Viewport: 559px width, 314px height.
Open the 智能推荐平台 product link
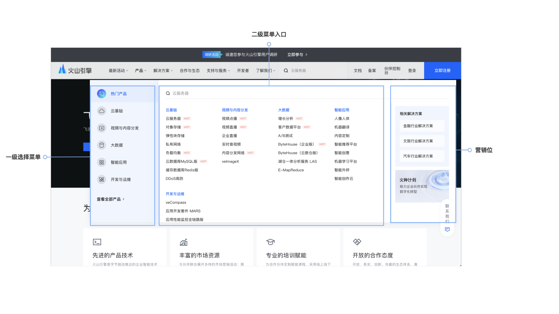click(345, 144)
